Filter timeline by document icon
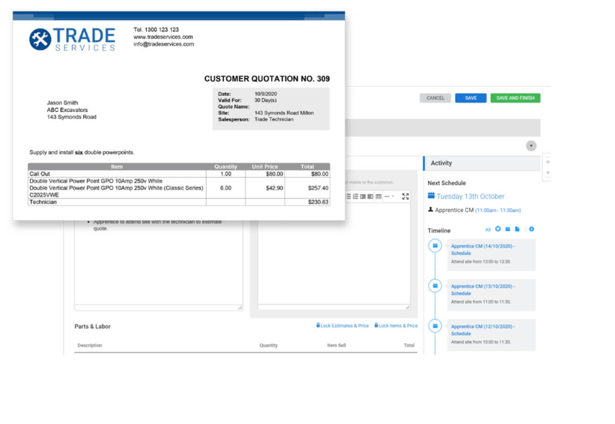 pyautogui.click(x=517, y=229)
